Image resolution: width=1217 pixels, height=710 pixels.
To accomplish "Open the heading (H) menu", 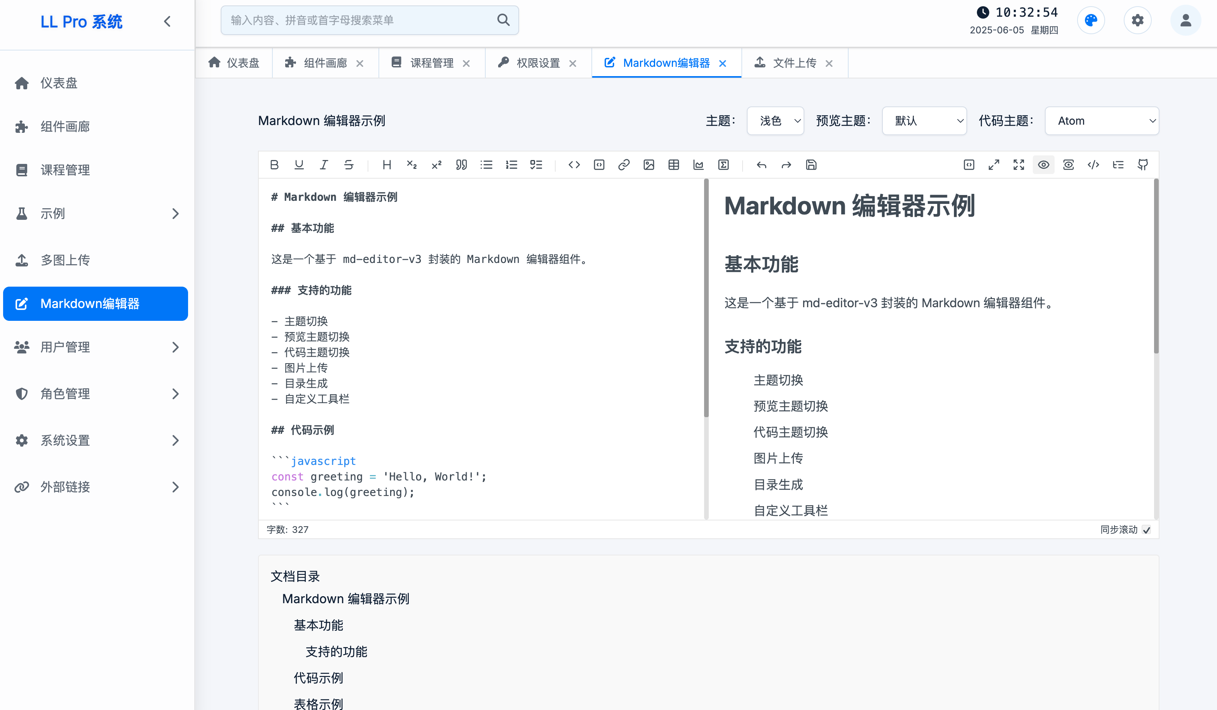I will pos(387,165).
